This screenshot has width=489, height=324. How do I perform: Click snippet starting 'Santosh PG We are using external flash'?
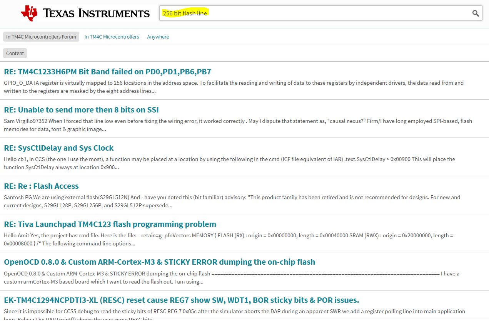click(232, 201)
